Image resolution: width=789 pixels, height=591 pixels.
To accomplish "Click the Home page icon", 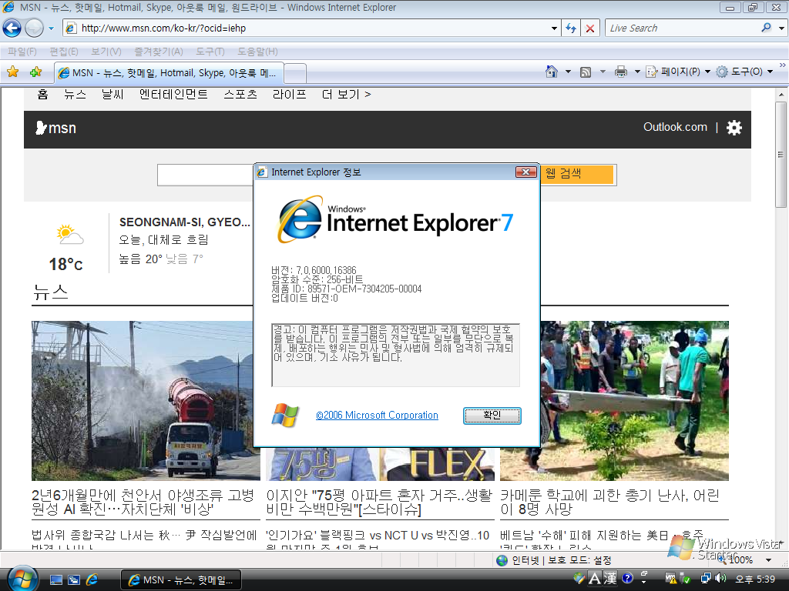I will pyautogui.click(x=552, y=72).
